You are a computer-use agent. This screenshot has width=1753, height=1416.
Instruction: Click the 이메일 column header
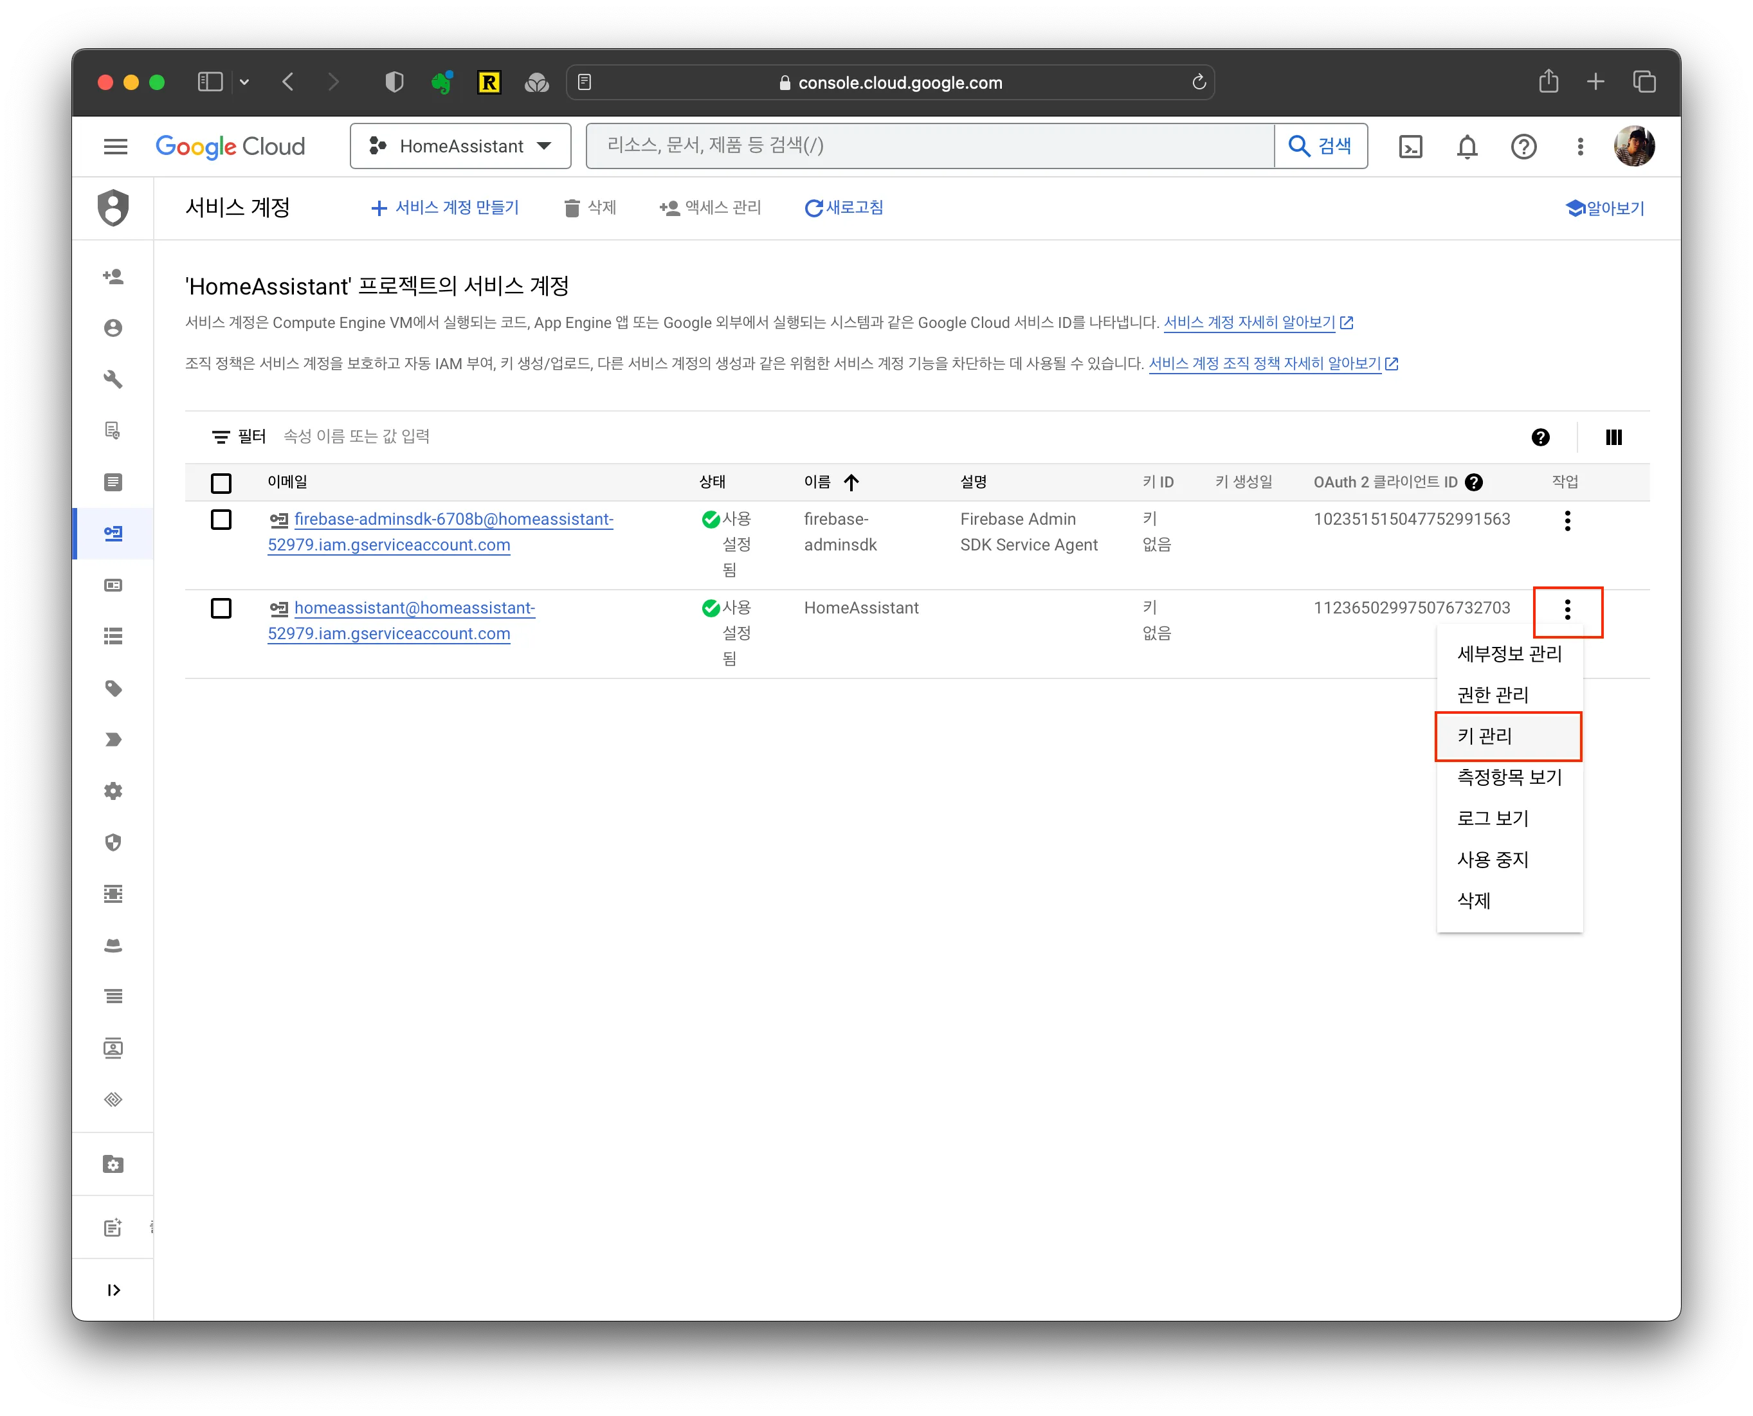288,482
